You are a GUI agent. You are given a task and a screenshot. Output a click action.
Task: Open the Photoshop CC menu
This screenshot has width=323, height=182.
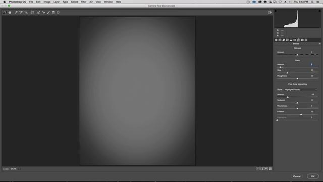click(x=18, y=2)
